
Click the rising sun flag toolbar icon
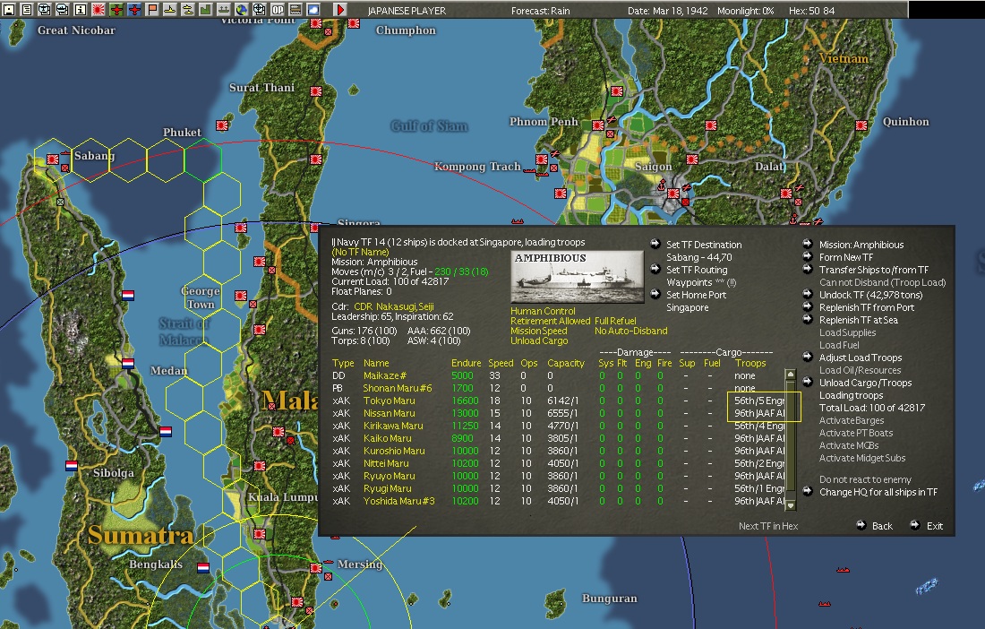pyautogui.click(x=98, y=10)
